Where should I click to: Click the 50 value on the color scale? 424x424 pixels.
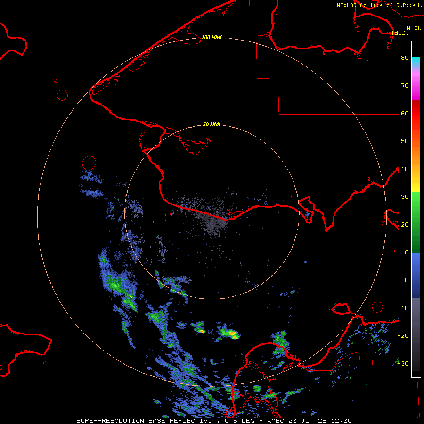coord(405,141)
